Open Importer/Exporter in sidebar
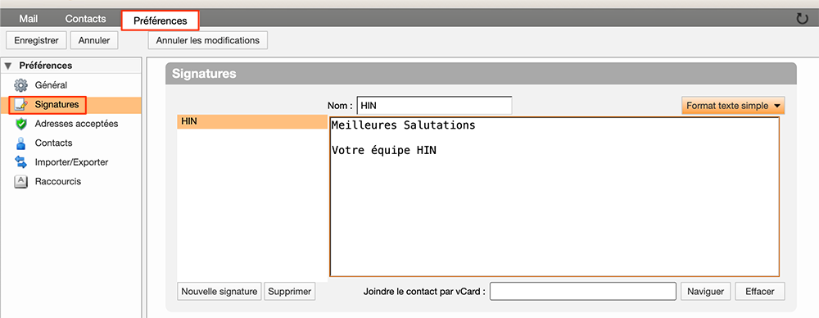This screenshot has width=819, height=318. [71, 162]
